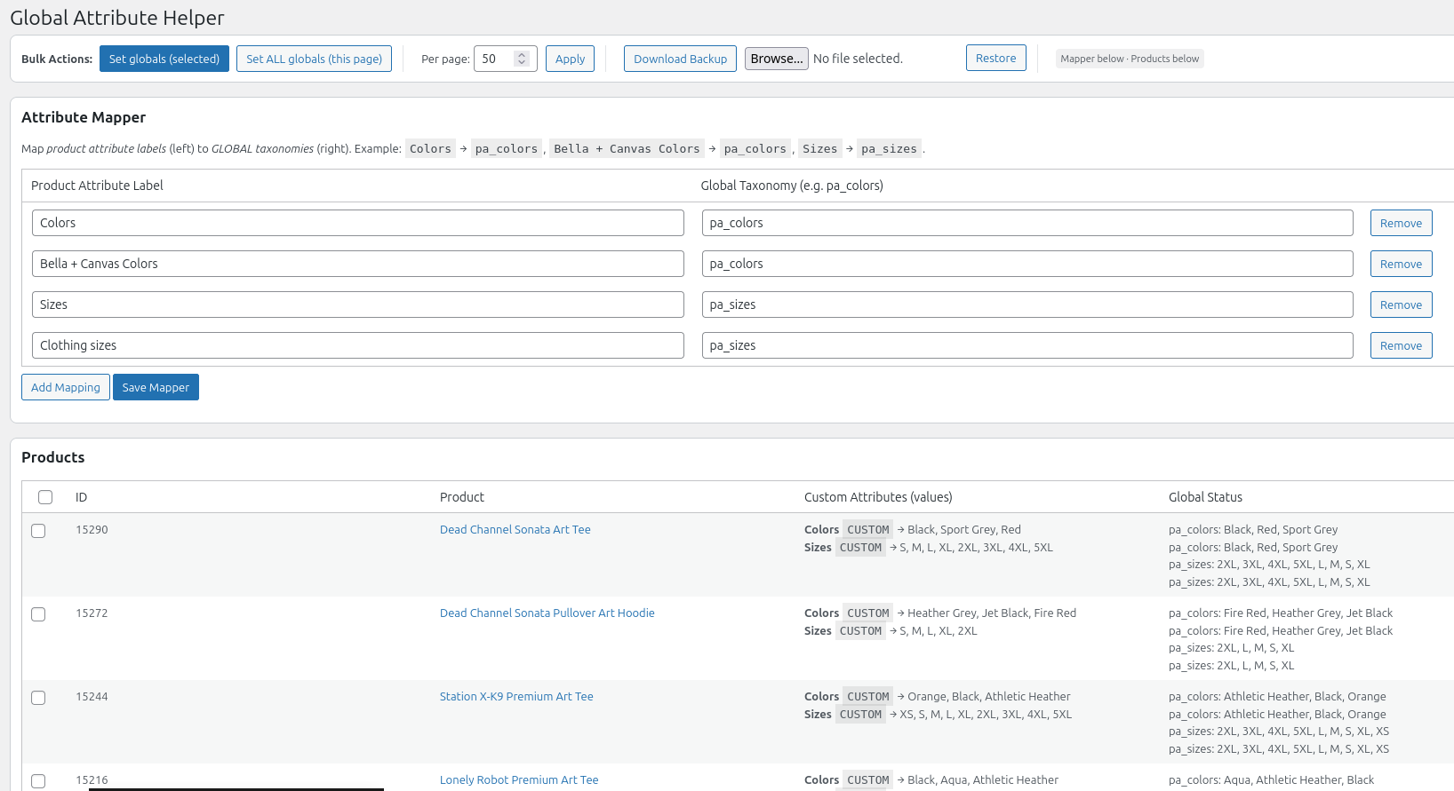Click the 'Global Status' column header
This screenshot has width=1454, height=791.
pos(1205,497)
